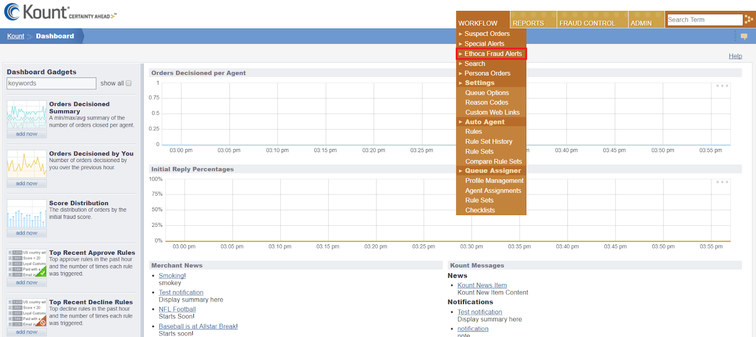Open the chat bubble icon in blue bar
The width and height of the screenshot is (756, 337).
pos(744,36)
